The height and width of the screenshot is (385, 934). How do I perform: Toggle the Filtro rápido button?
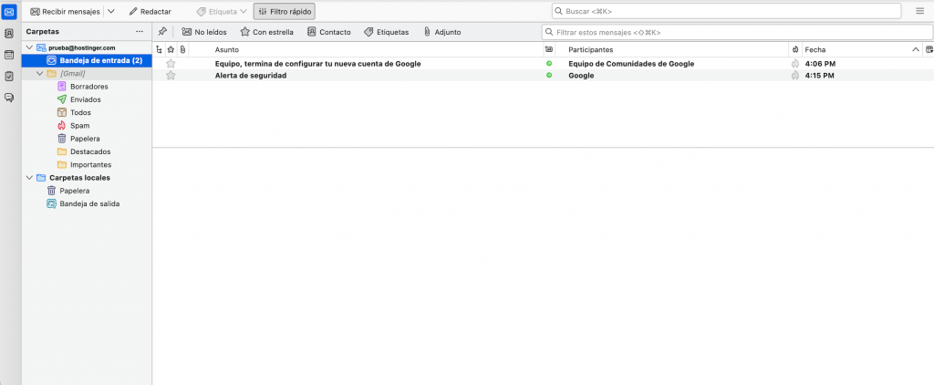(285, 11)
